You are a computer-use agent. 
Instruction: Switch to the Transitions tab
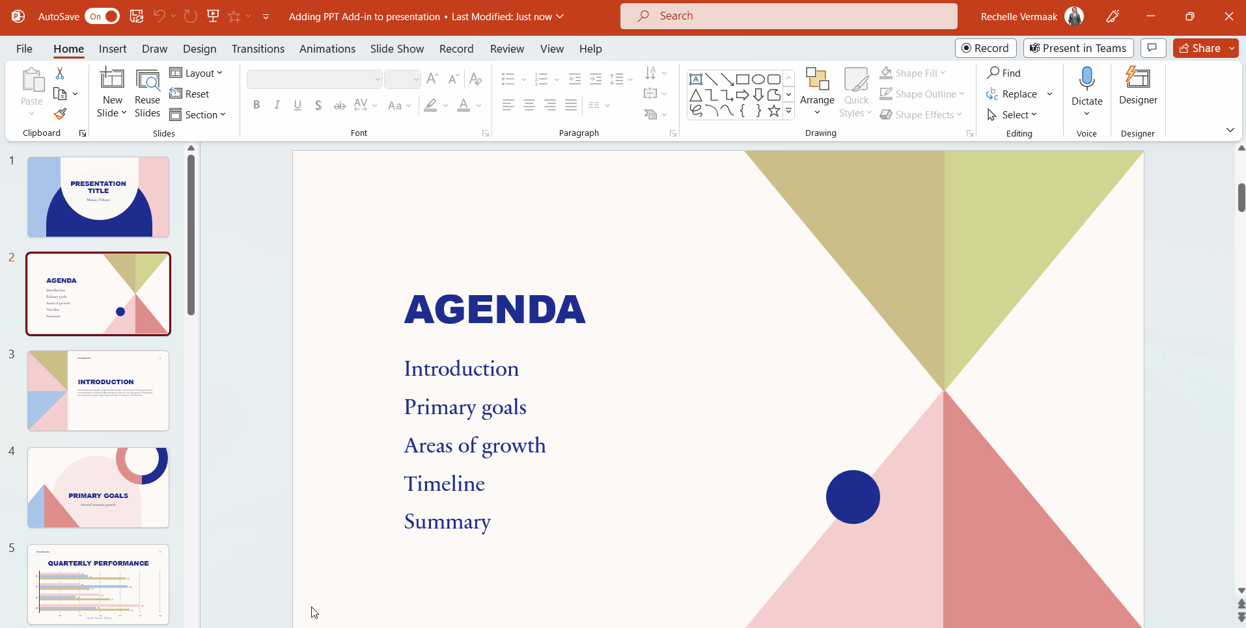coord(258,49)
